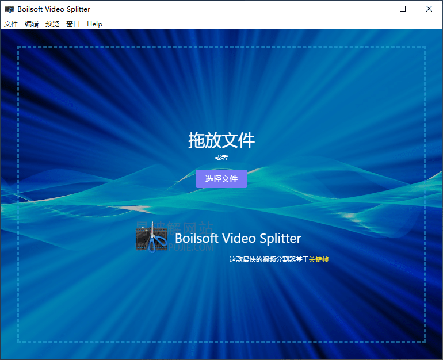Click the window title text in title bar

(54, 9)
